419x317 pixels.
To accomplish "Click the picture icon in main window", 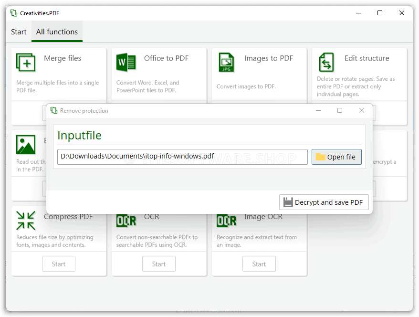I will [x=26, y=145].
